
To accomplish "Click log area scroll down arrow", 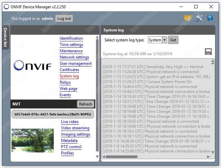I will tap(212, 152).
